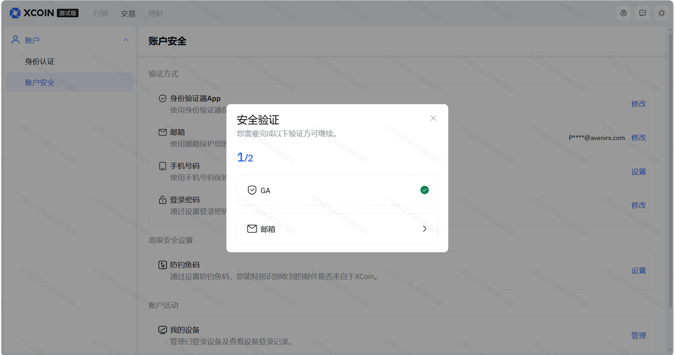Click the XCOIN logo icon
Viewport: 675px width, 355px height.
point(15,13)
